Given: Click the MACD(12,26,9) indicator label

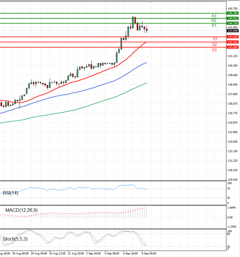Looking at the screenshot, I should (x=22, y=210).
